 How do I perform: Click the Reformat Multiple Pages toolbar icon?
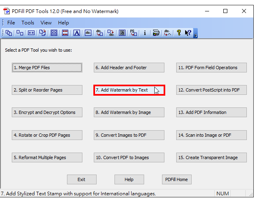54,33
